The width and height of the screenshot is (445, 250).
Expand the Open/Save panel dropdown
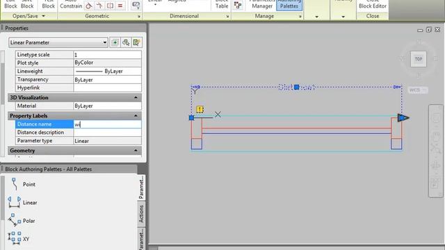[43, 16]
